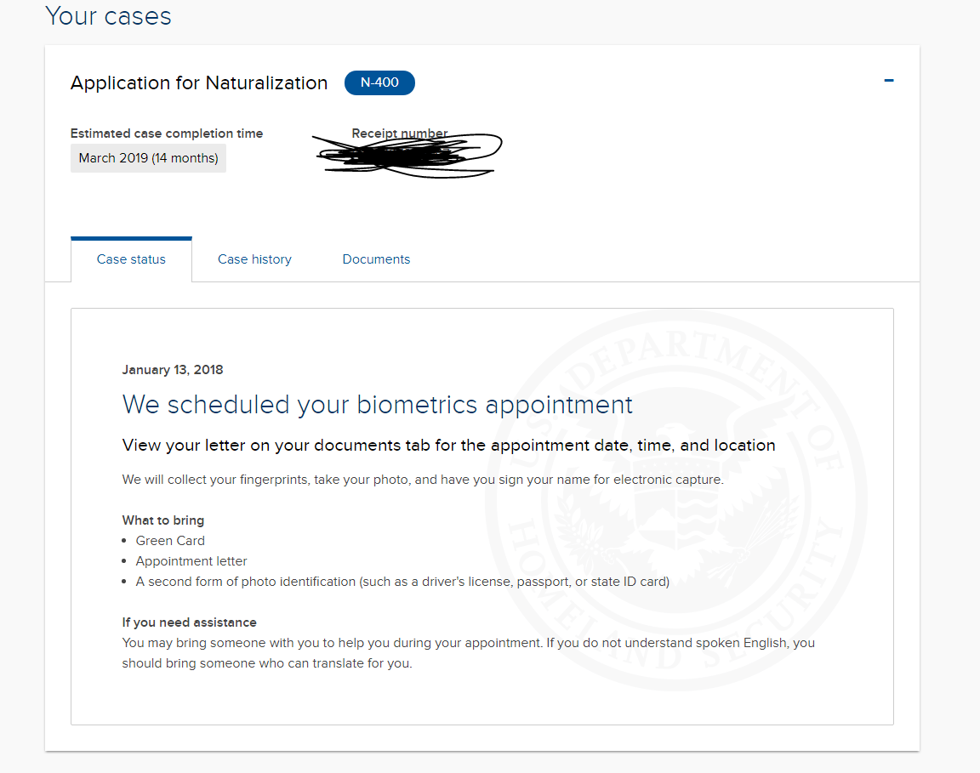Collapse the Application for Naturalization case card
The height and width of the screenshot is (773, 980).
click(889, 81)
